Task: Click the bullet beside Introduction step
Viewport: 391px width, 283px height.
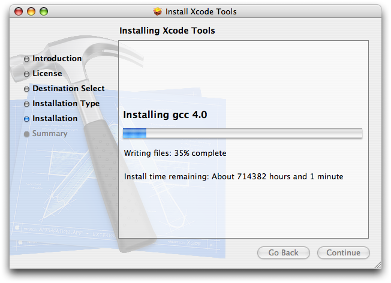Action: tap(26, 59)
